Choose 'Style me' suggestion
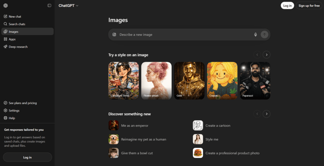 point(212,139)
